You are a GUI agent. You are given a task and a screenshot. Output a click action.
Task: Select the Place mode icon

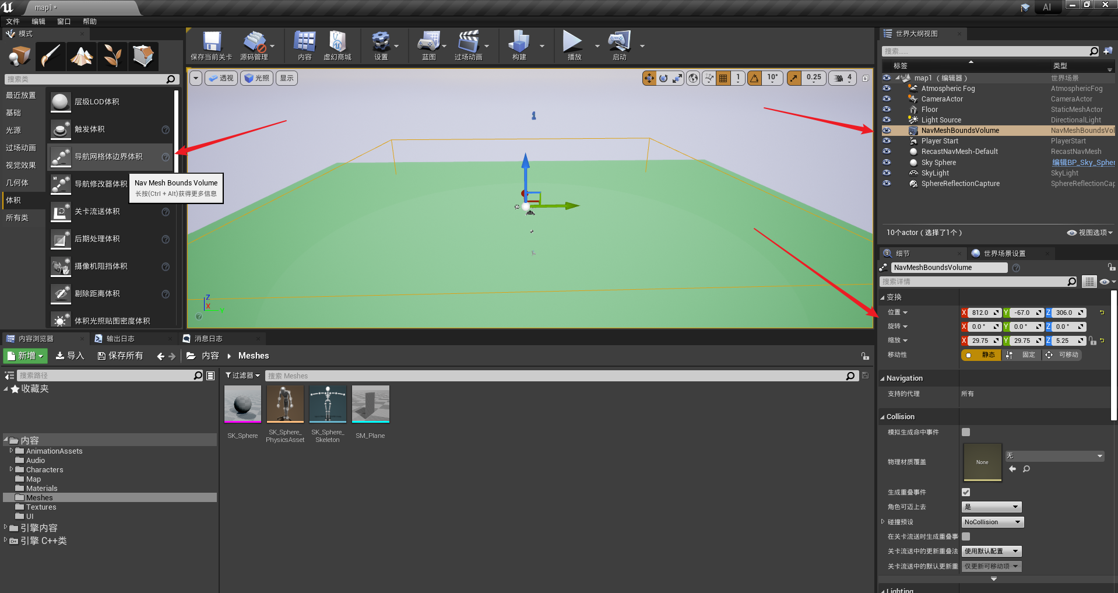click(x=20, y=57)
